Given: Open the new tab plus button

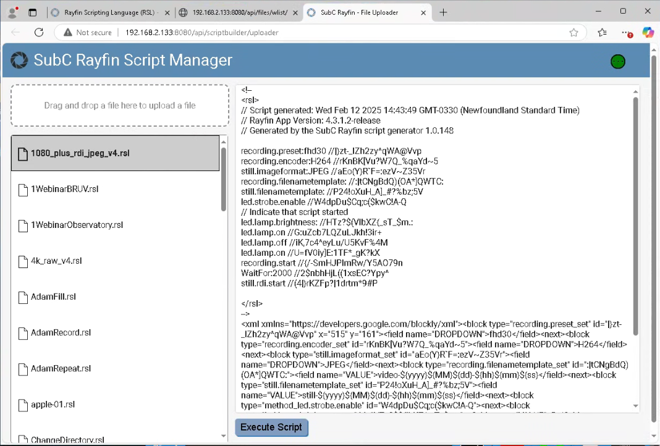Looking at the screenshot, I should 443,12.
